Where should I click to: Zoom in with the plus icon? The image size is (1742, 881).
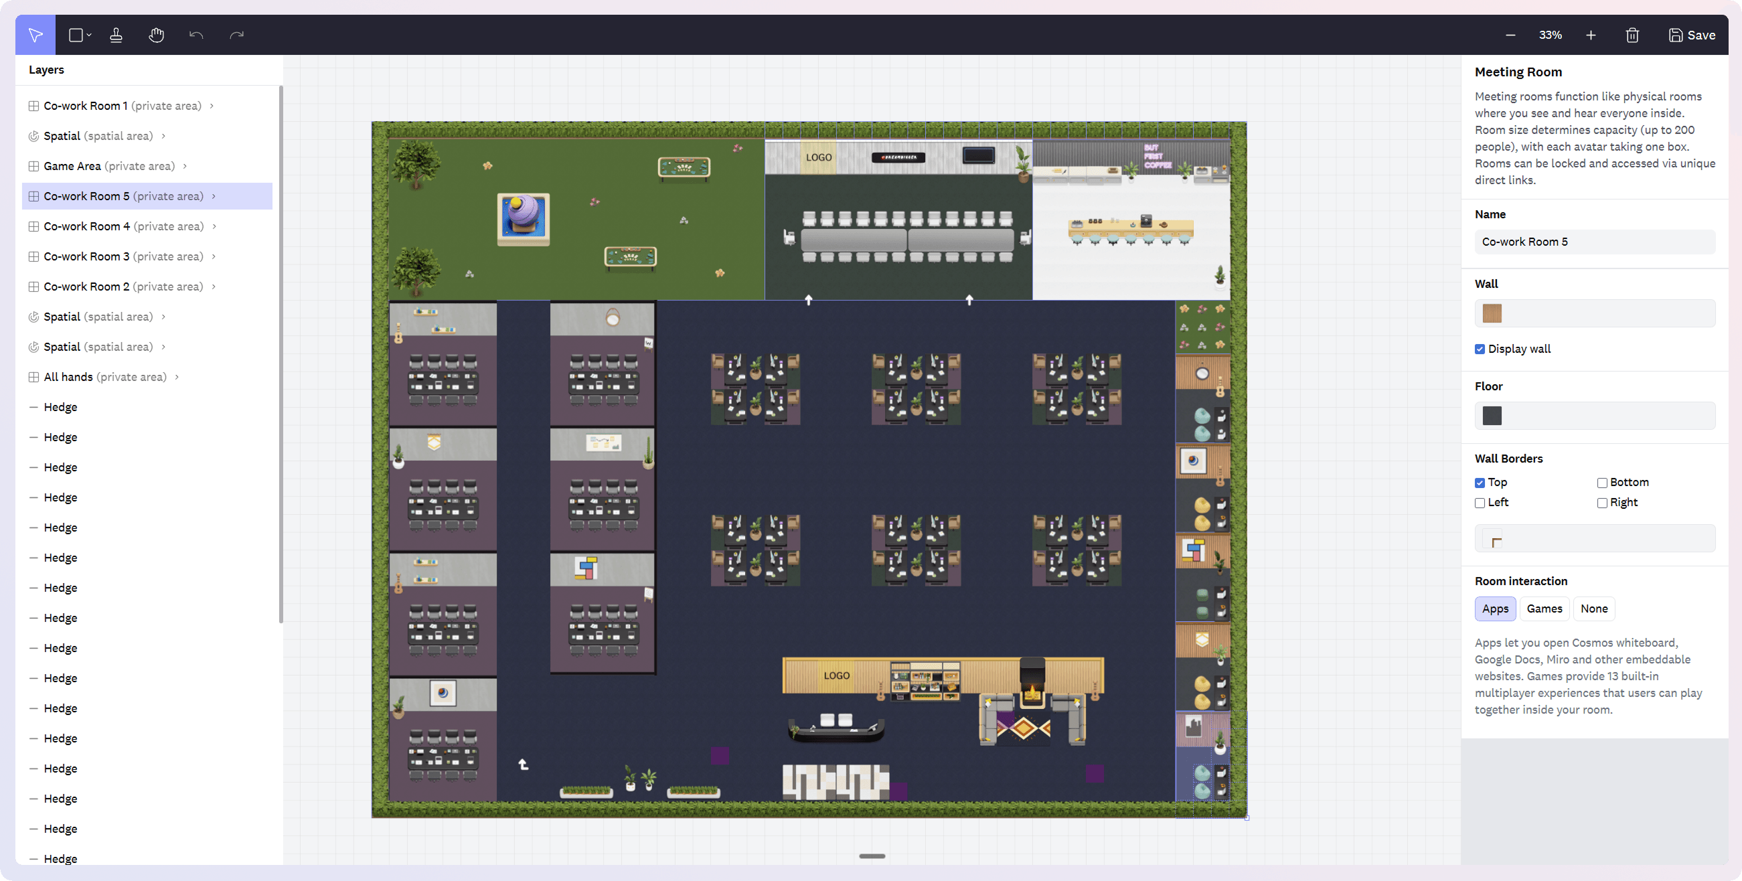tap(1591, 35)
